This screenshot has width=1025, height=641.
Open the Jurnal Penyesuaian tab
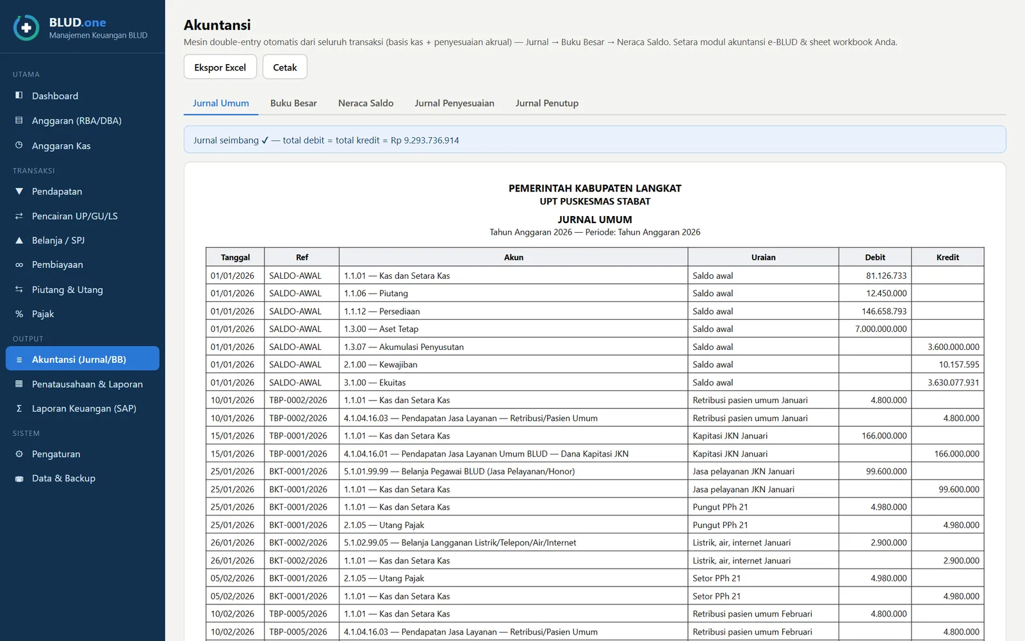(454, 103)
